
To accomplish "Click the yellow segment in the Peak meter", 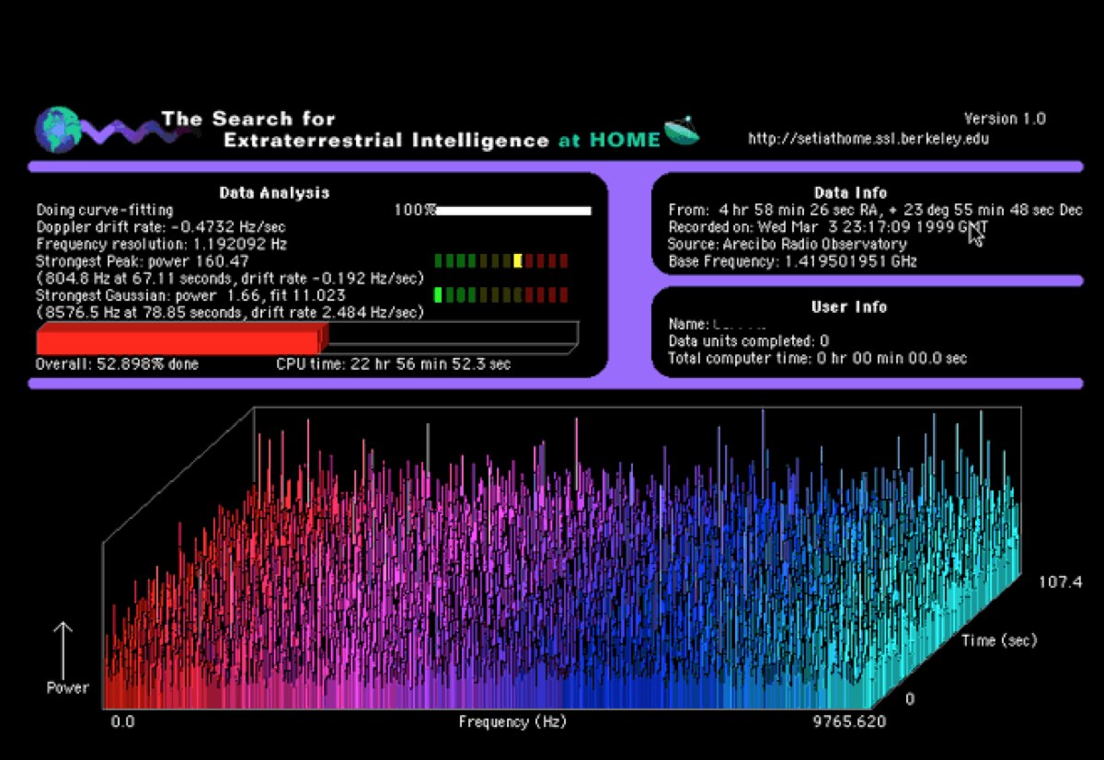I will click(518, 260).
